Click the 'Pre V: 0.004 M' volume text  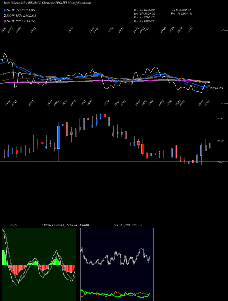tap(181, 14)
